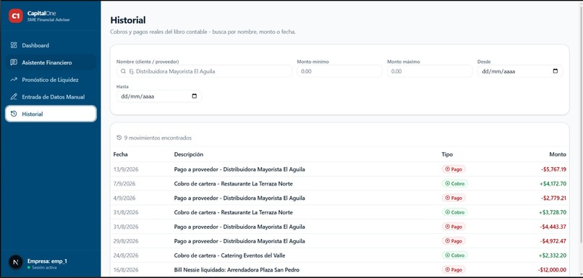Screen dimensions: 583x278
Task: Click the Pago badge for Bill Nessie row
Action: [x=454, y=270]
